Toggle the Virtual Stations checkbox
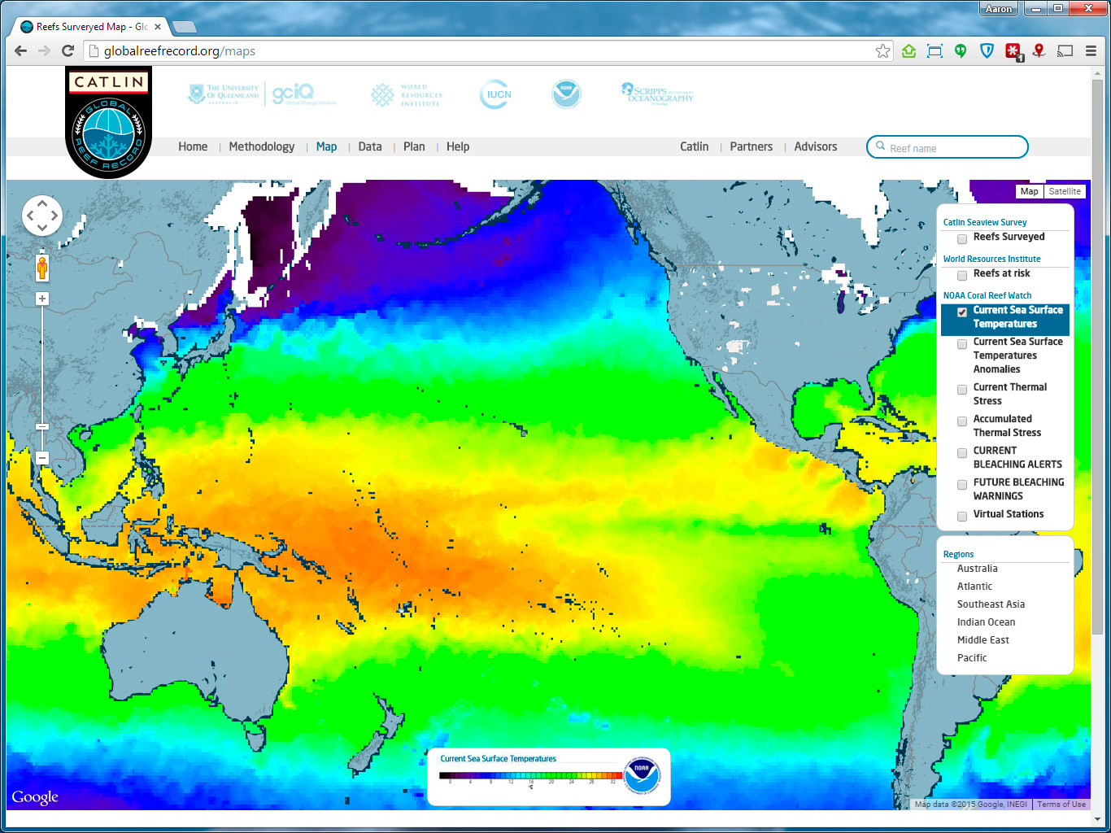 pyautogui.click(x=962, y=516)
